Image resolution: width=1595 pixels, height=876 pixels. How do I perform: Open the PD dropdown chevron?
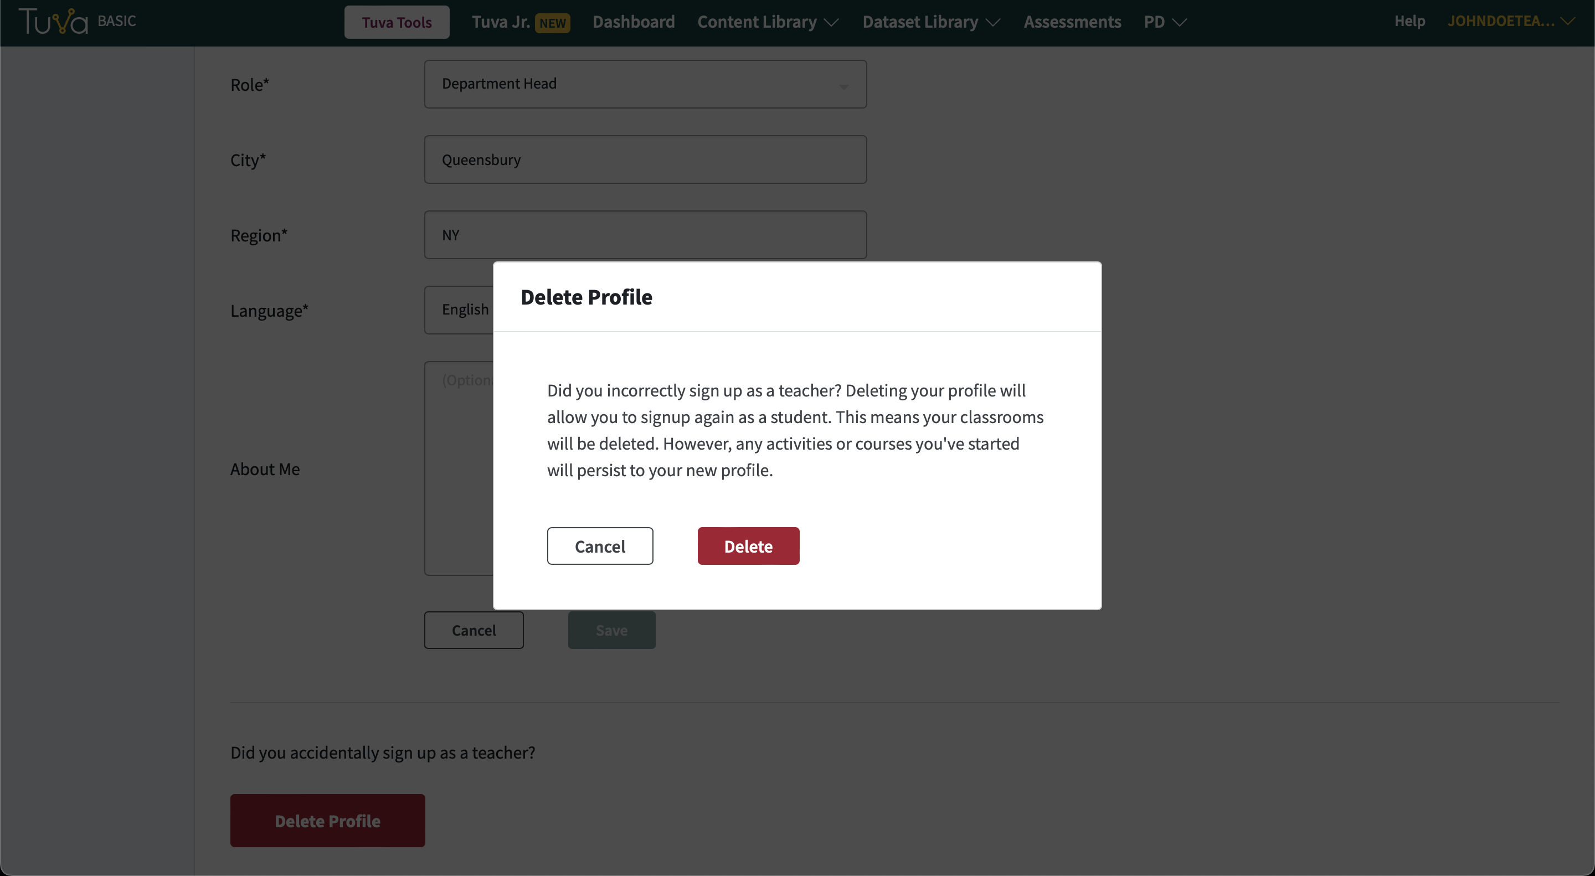(1180, 22)
